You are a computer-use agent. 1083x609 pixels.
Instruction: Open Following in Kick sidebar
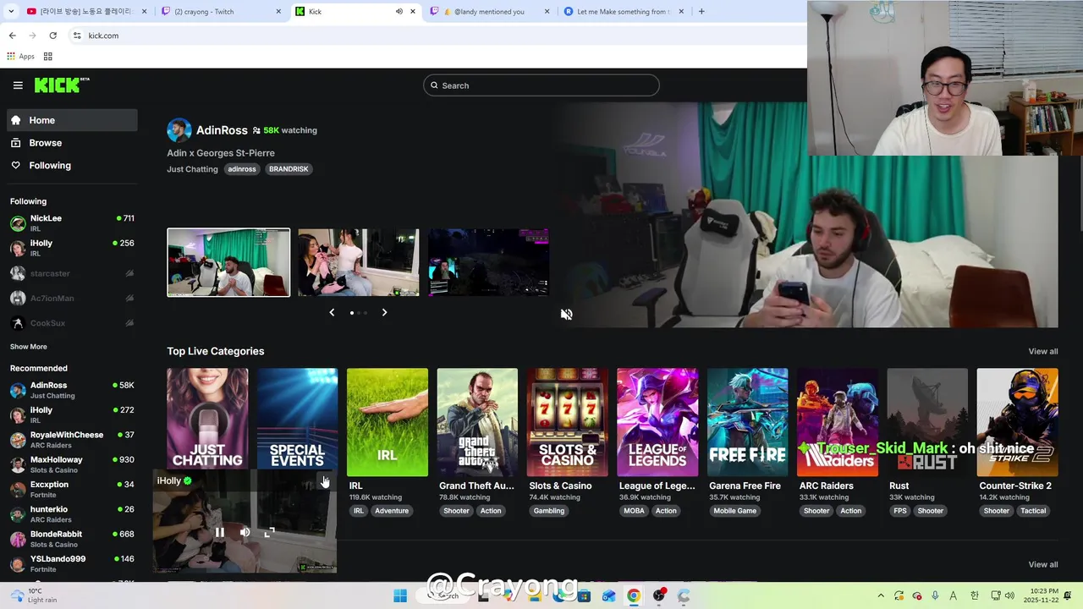pyautogui.click(x=72, y=166)
